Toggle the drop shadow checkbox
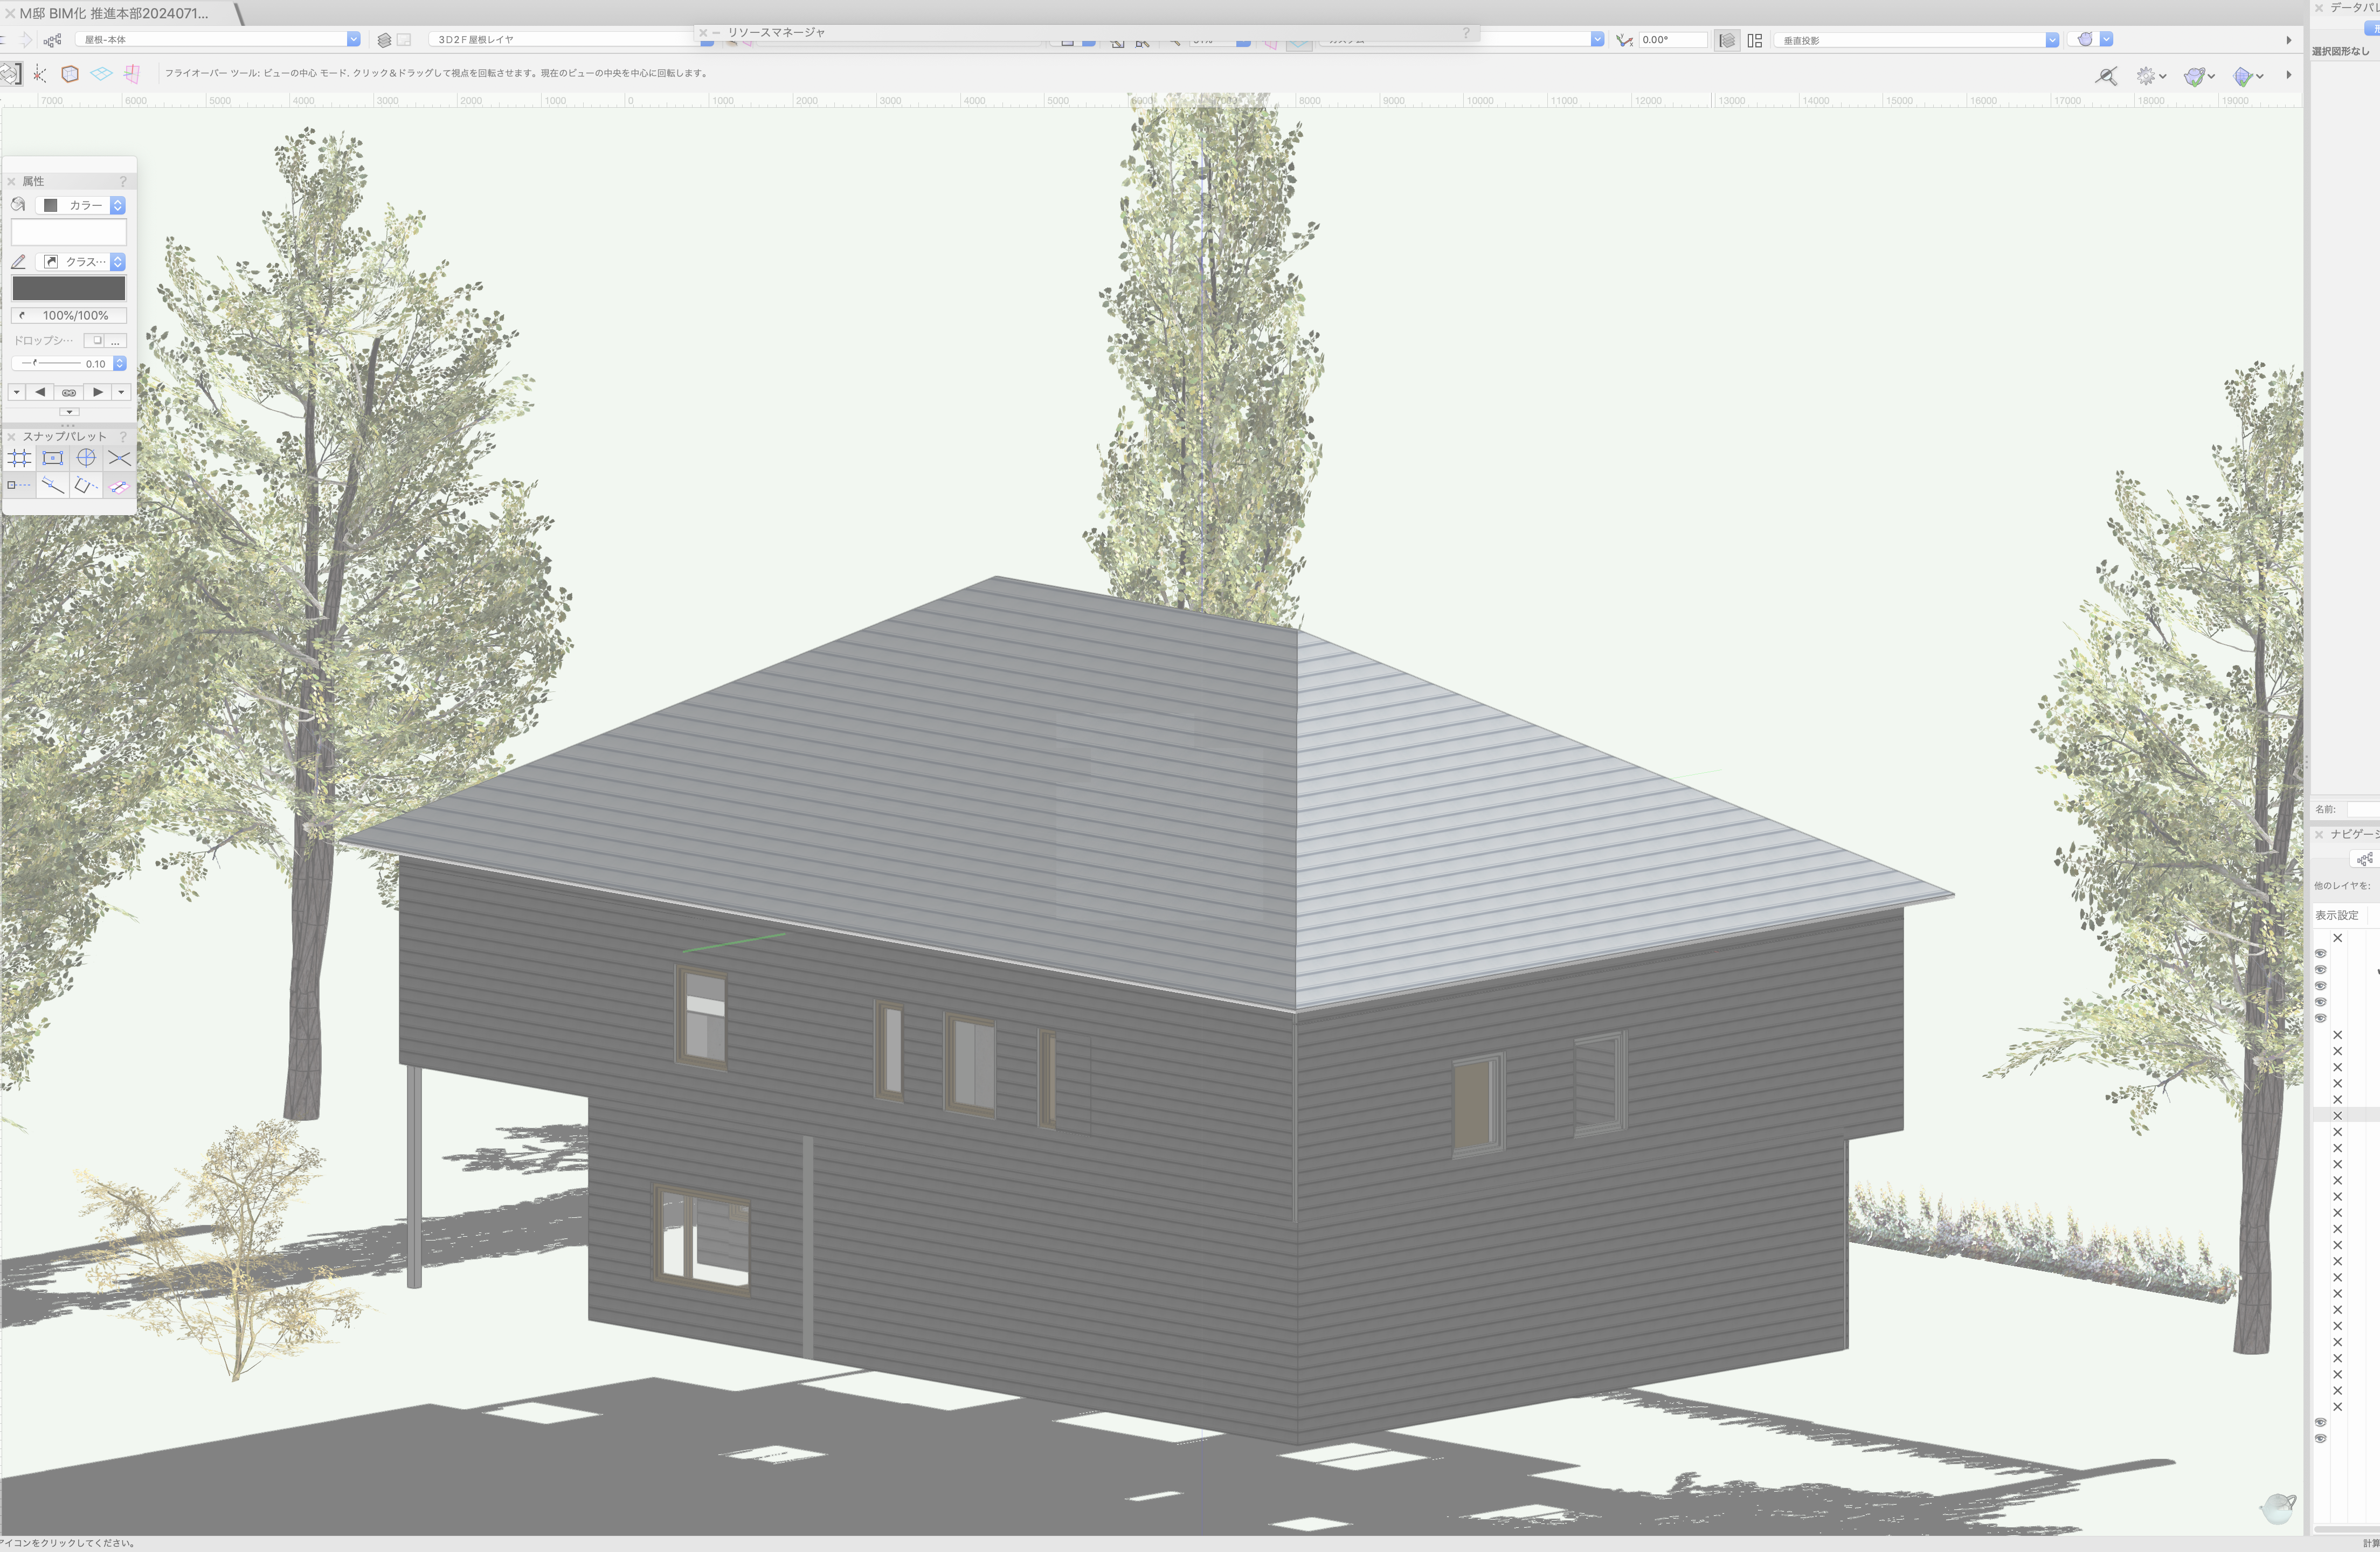Screen dimensions: 2380x1552 (x=96, y=340)
